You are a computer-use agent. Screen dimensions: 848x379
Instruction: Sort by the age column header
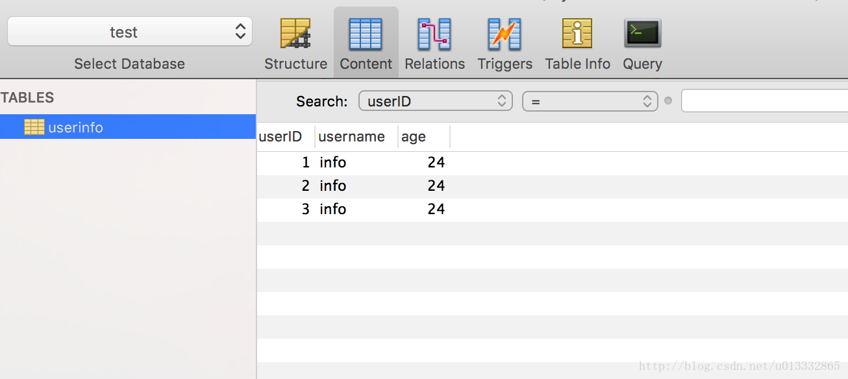tap(414, 137)
